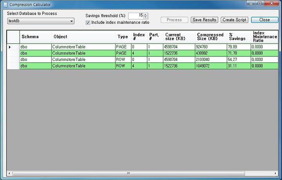Image resolution: width=282 pixels, height=180 pixels.
Task: Click ROW type in 2103040 row
Action: 123,59
